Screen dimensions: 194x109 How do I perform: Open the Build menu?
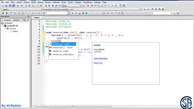point(33,2)
